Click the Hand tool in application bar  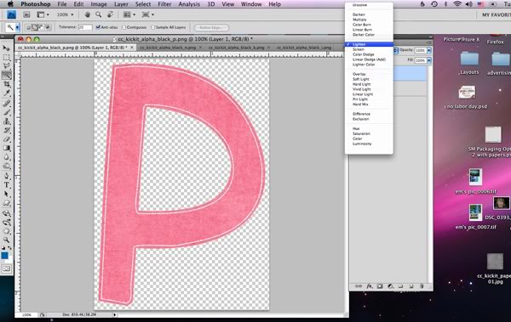[x=88, y=14]
